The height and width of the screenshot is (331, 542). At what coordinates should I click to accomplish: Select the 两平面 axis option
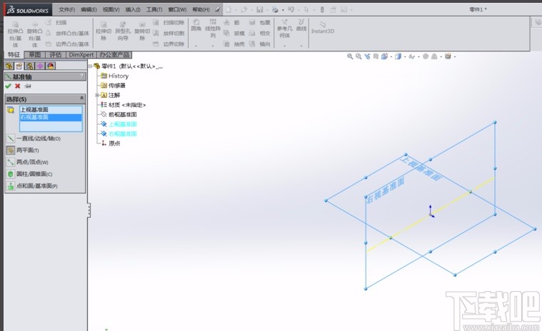tap(27, 151)
